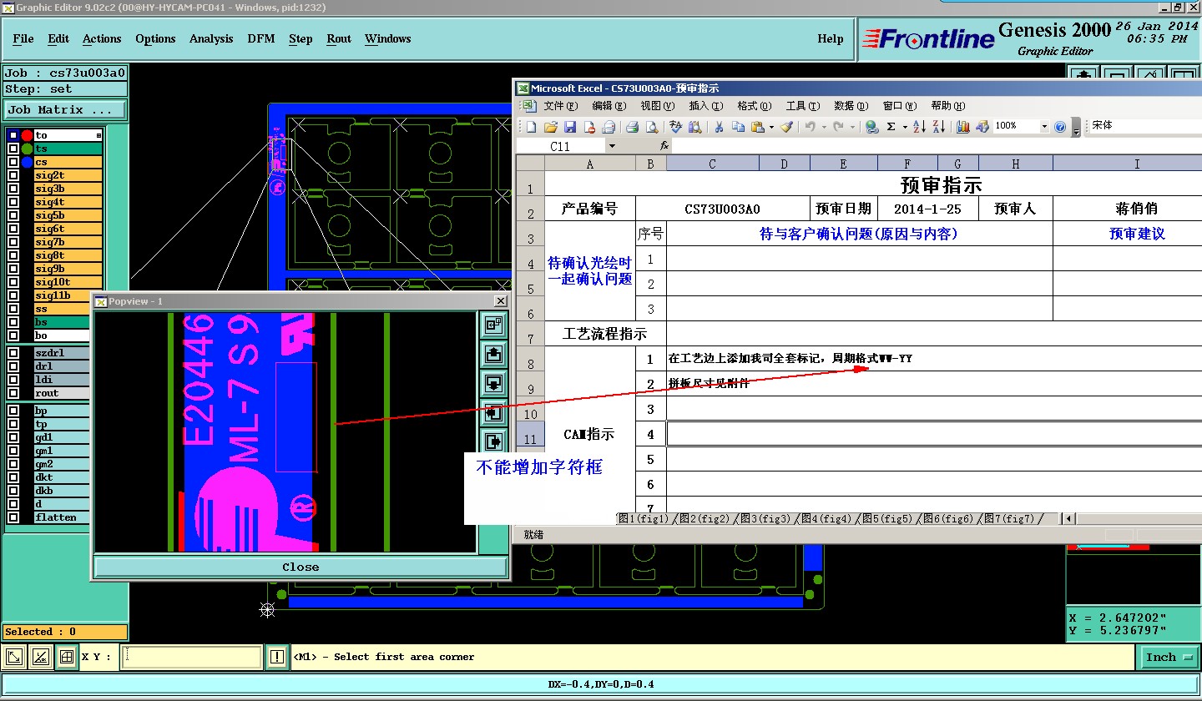The image size is (1202, 701).
Task: Open the AutoSum dropdown arrow
Action: [x=904, y=128]
